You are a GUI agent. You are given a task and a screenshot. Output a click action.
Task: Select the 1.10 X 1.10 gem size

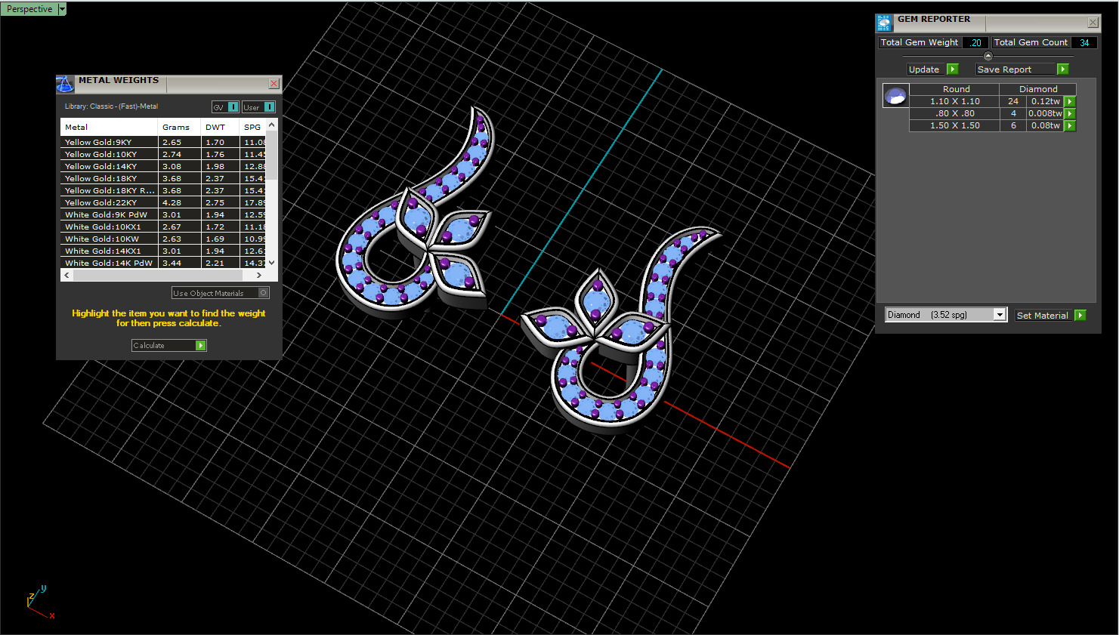(x=955, y=101)
